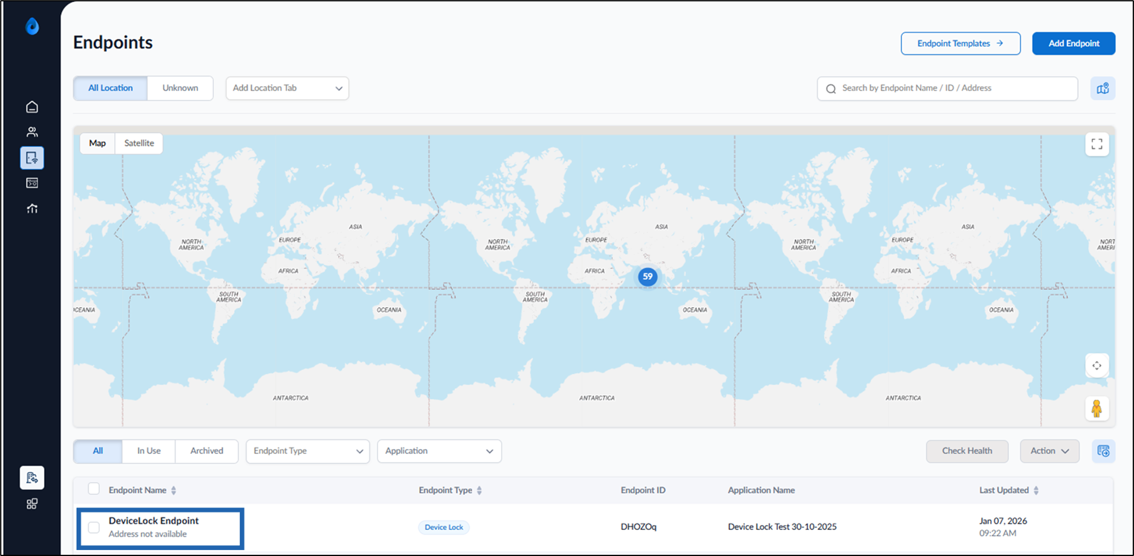Open the Endpoint Type filter dropdown
This screenshot has width=1134, height=556.
pos(307,451)
